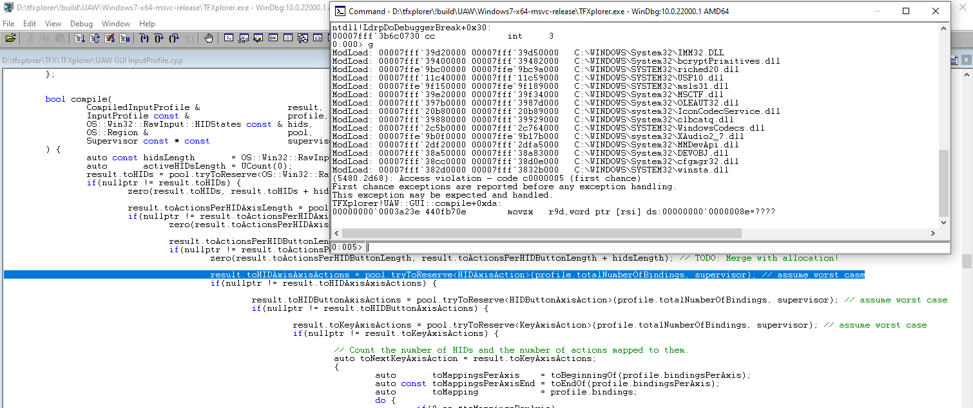
Task: Expand the Window menu
Action: (x=116, y=24)
